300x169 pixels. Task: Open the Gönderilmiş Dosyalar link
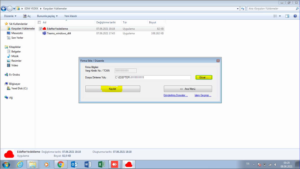click(176, 95)
